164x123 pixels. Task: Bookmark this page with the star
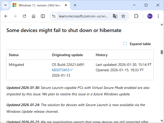[123, 16]
